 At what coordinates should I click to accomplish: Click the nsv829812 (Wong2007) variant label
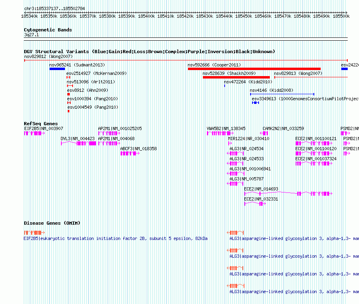click(x=48, y=56)
